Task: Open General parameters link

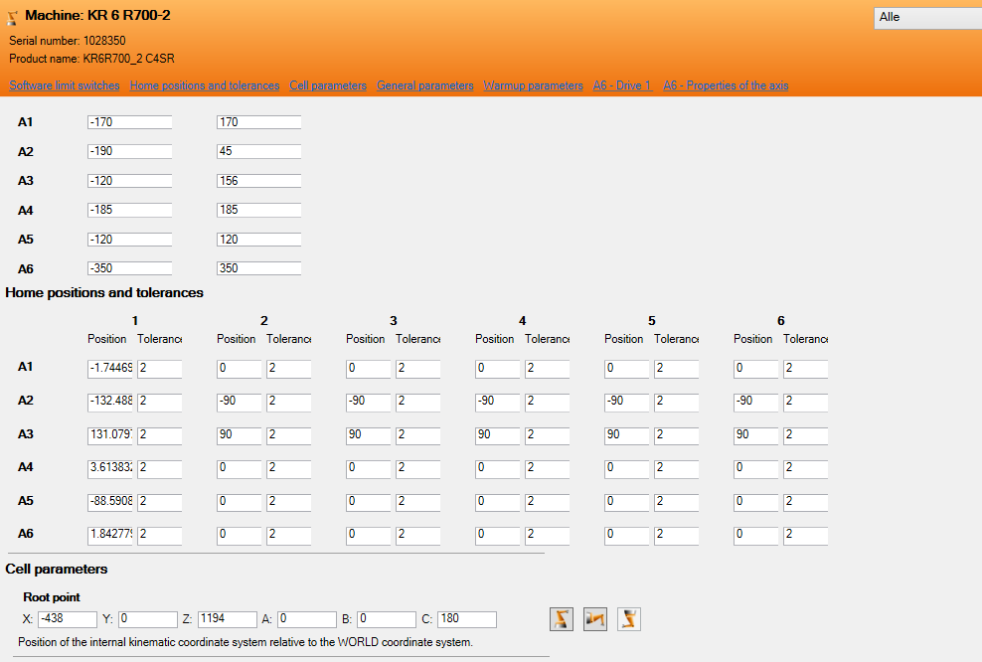Action: pos(425,85)
